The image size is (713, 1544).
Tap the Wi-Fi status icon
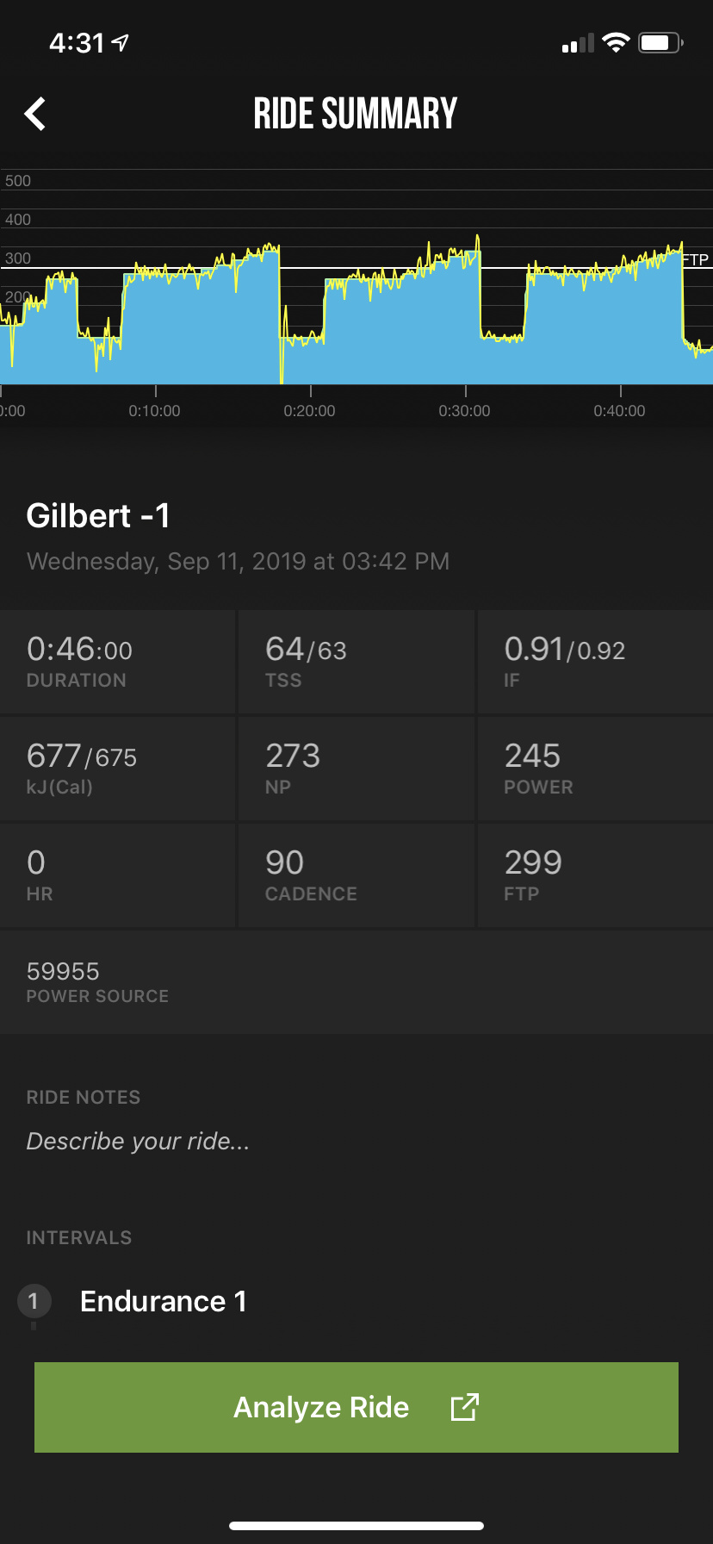[616, 43]
